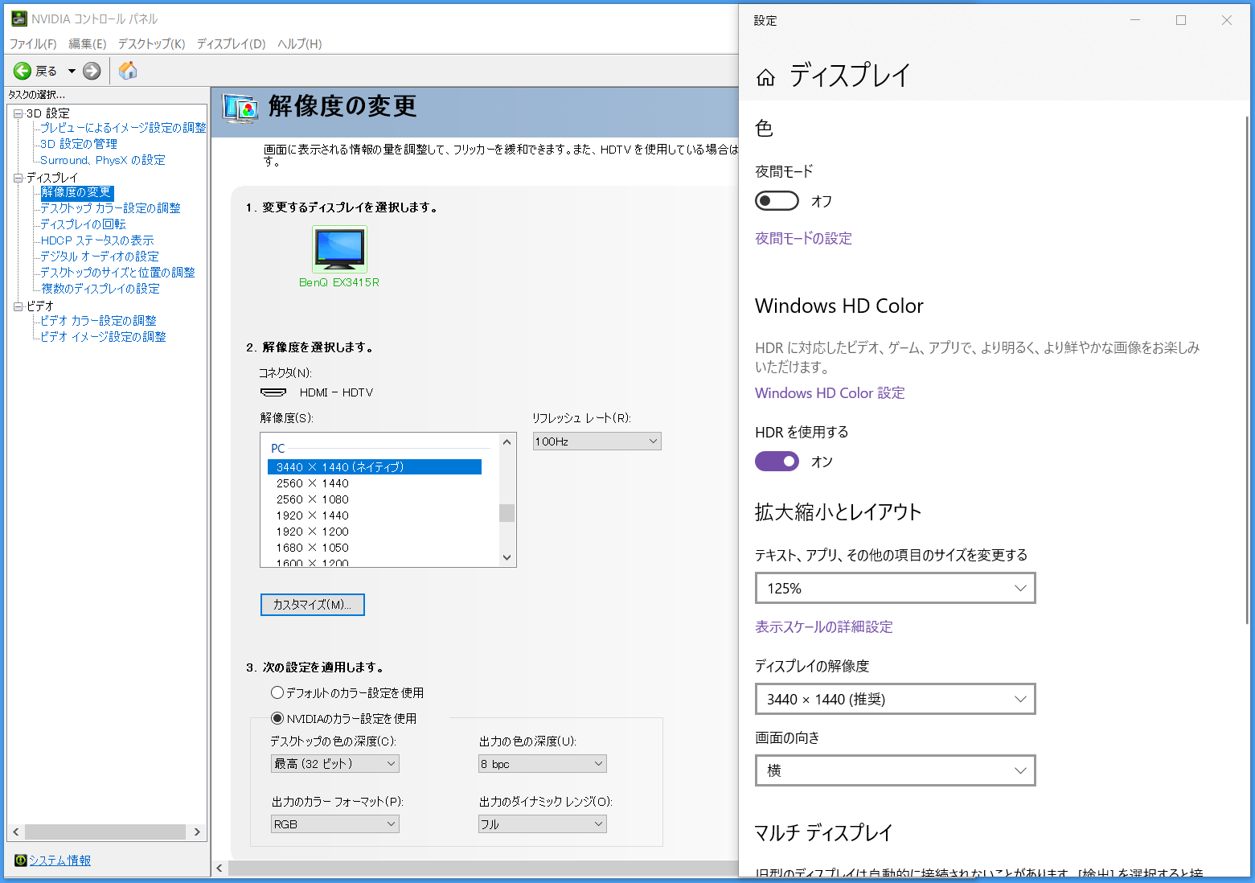The image size is (1255, 883).
Task: Toggle 夜間モード switch in Settings
Action: click(777, 201)
